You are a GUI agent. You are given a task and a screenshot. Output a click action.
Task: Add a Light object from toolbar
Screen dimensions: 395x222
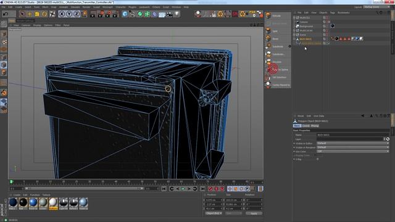(x=177, y=14)
